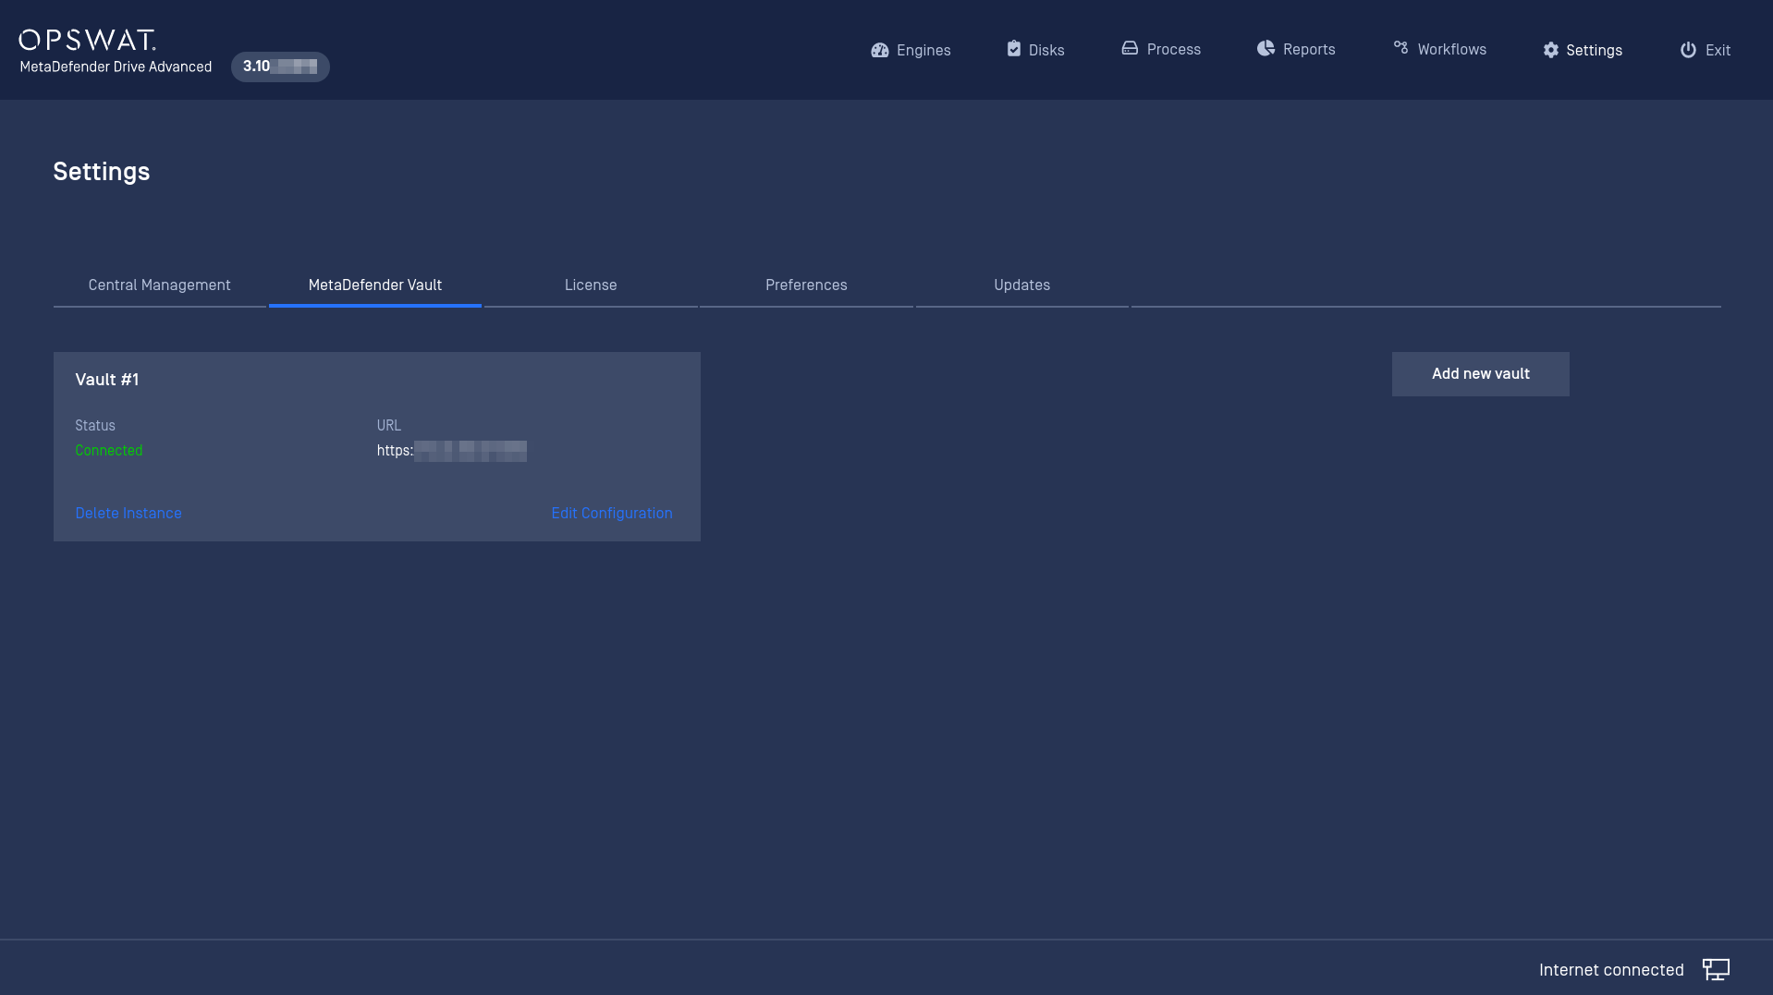Image resolution: width=1773 pixels, height=995 pixels.
Task: Click the Exit label
Action: click(1718, 50)
